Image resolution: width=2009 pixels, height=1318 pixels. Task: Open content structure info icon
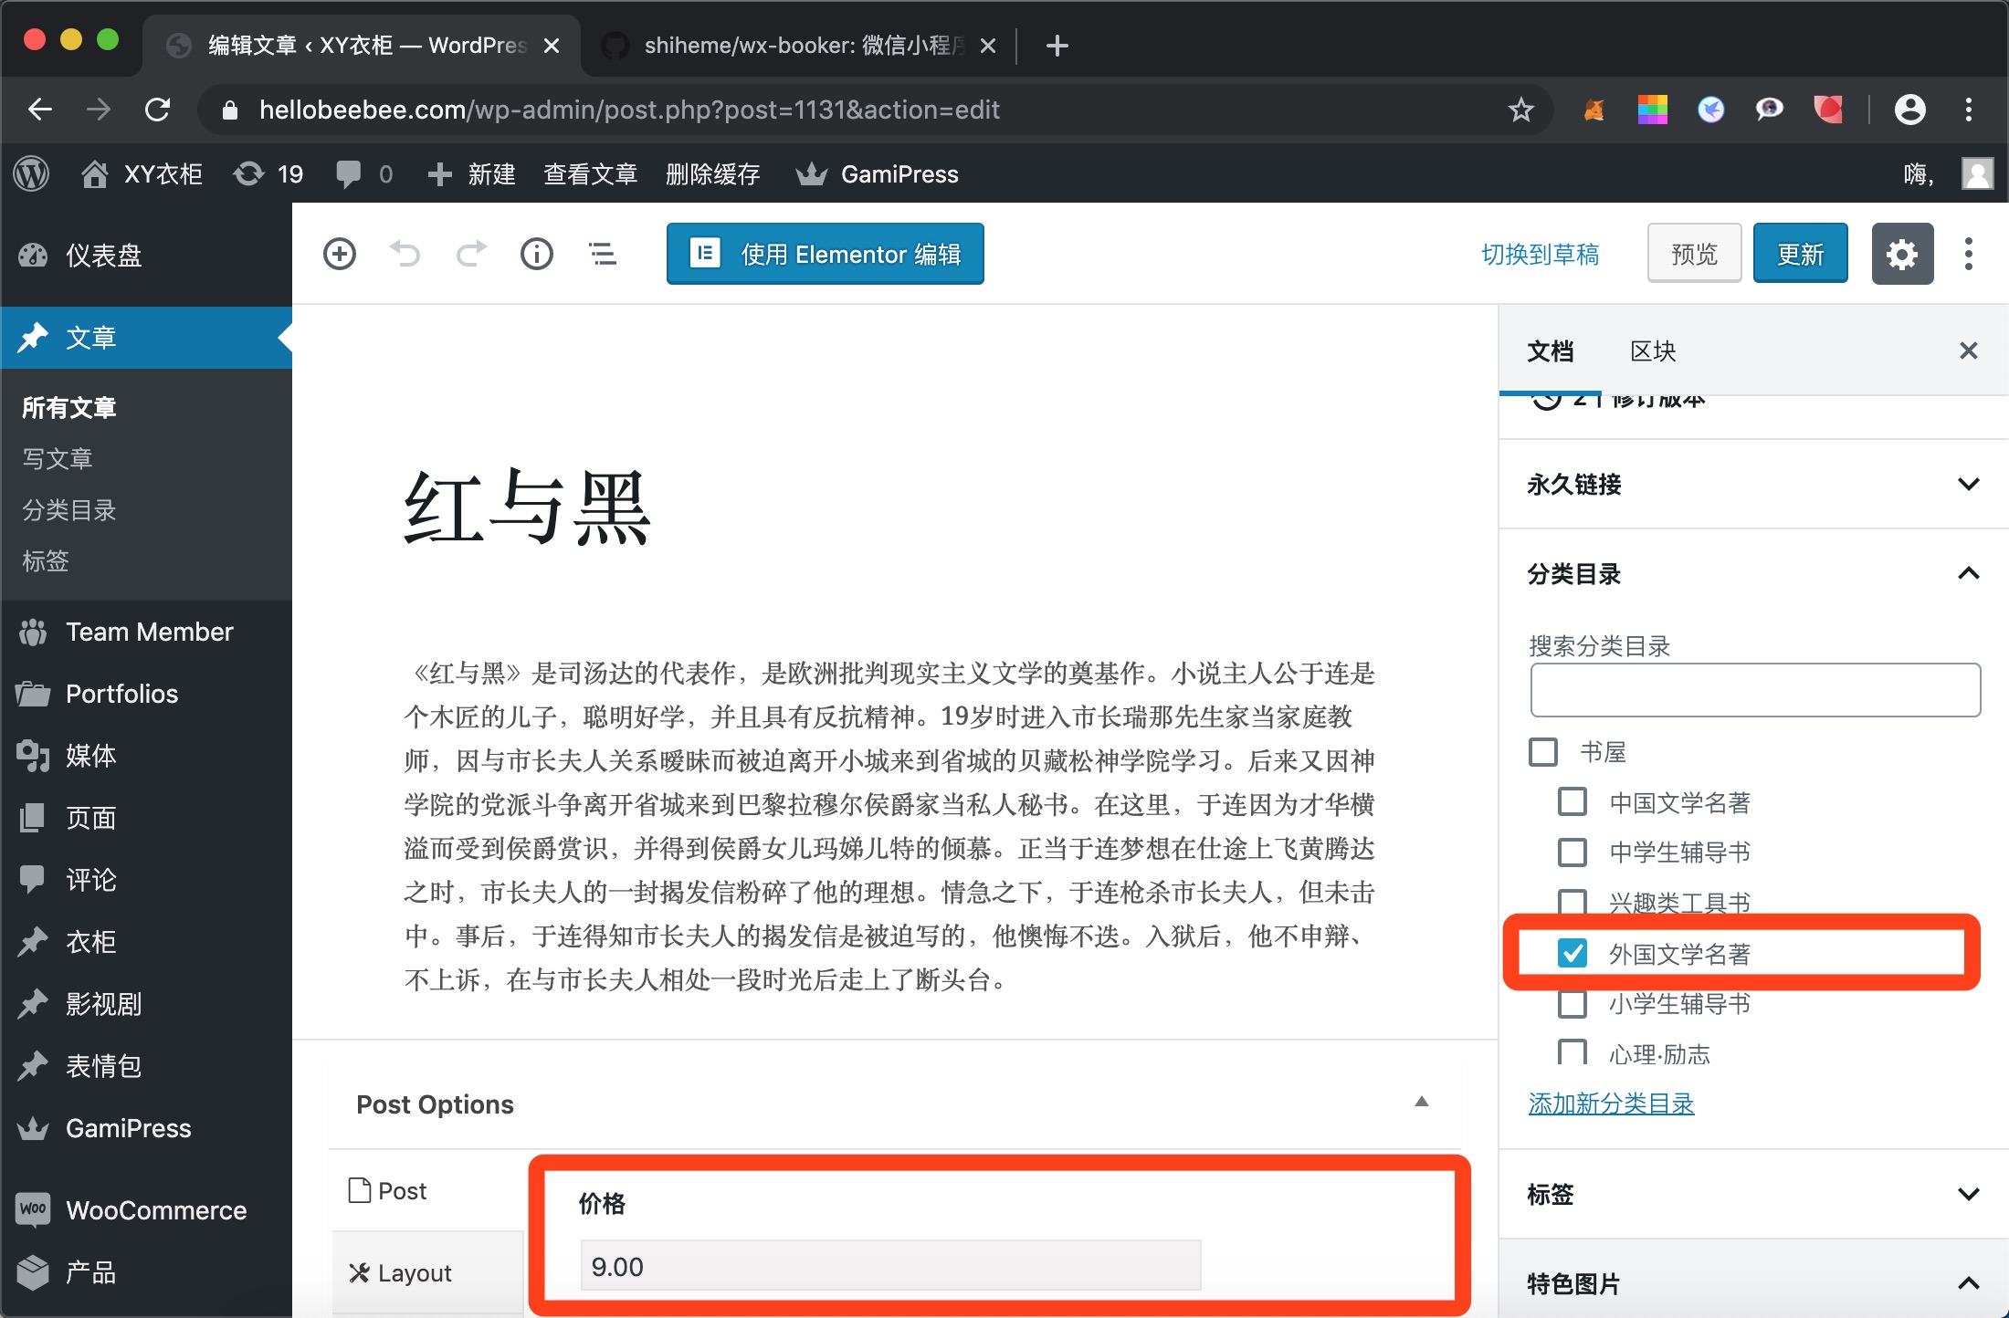(537, 254)
